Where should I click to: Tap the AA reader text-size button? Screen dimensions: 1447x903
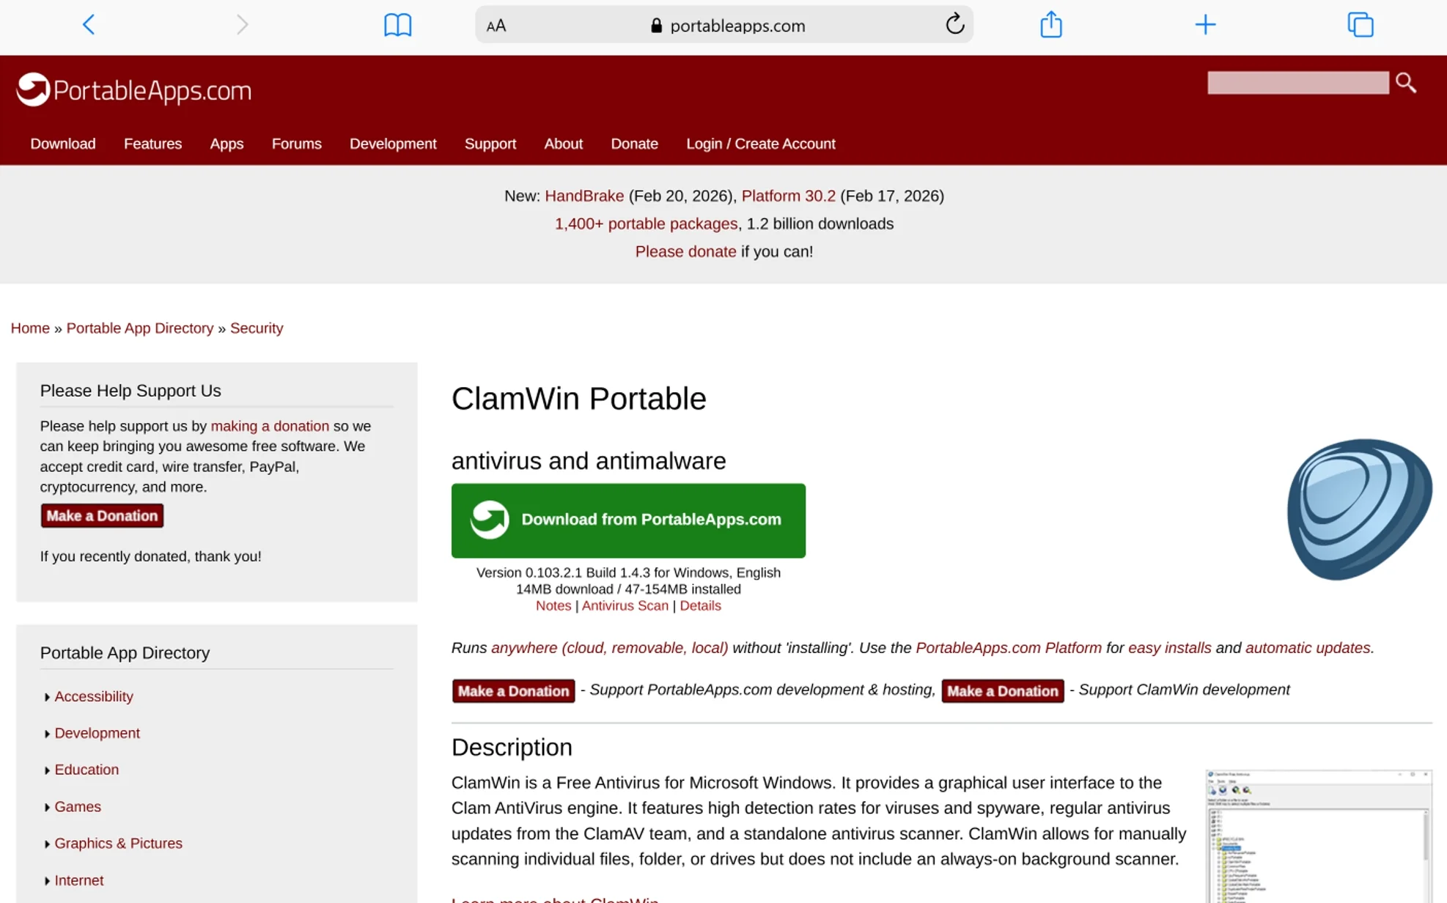[x=496, y=26]
